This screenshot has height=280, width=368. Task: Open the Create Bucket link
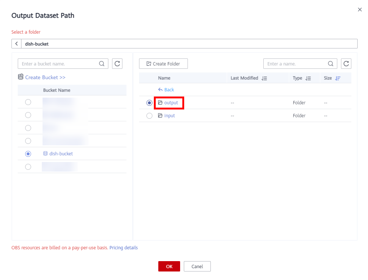tap(45, 77)
